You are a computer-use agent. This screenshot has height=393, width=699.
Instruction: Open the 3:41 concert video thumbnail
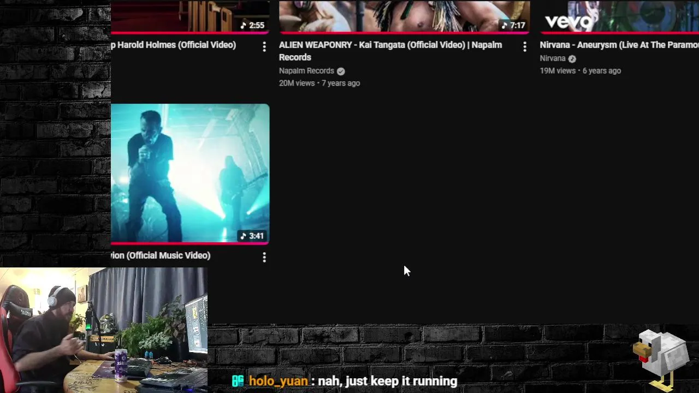pyautogui.click(x=190, y=173)
